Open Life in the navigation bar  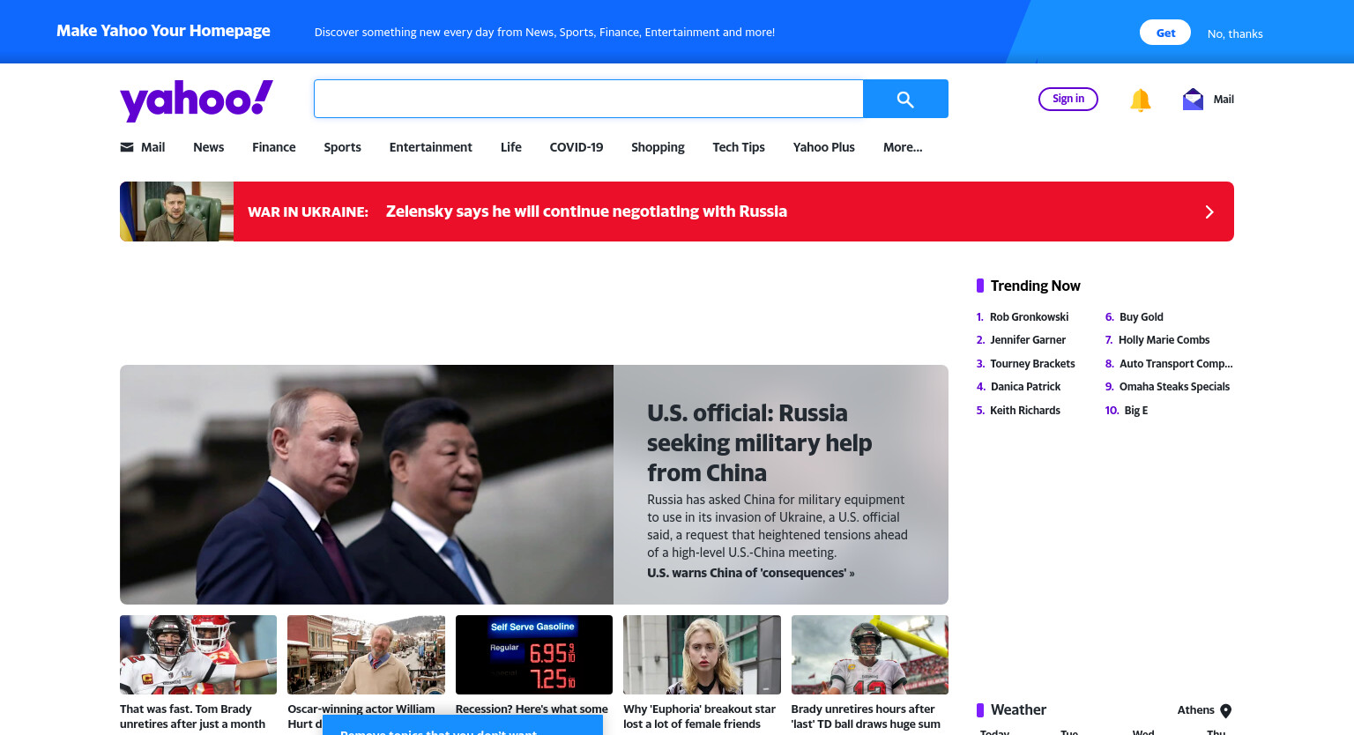tap(511, 147)
